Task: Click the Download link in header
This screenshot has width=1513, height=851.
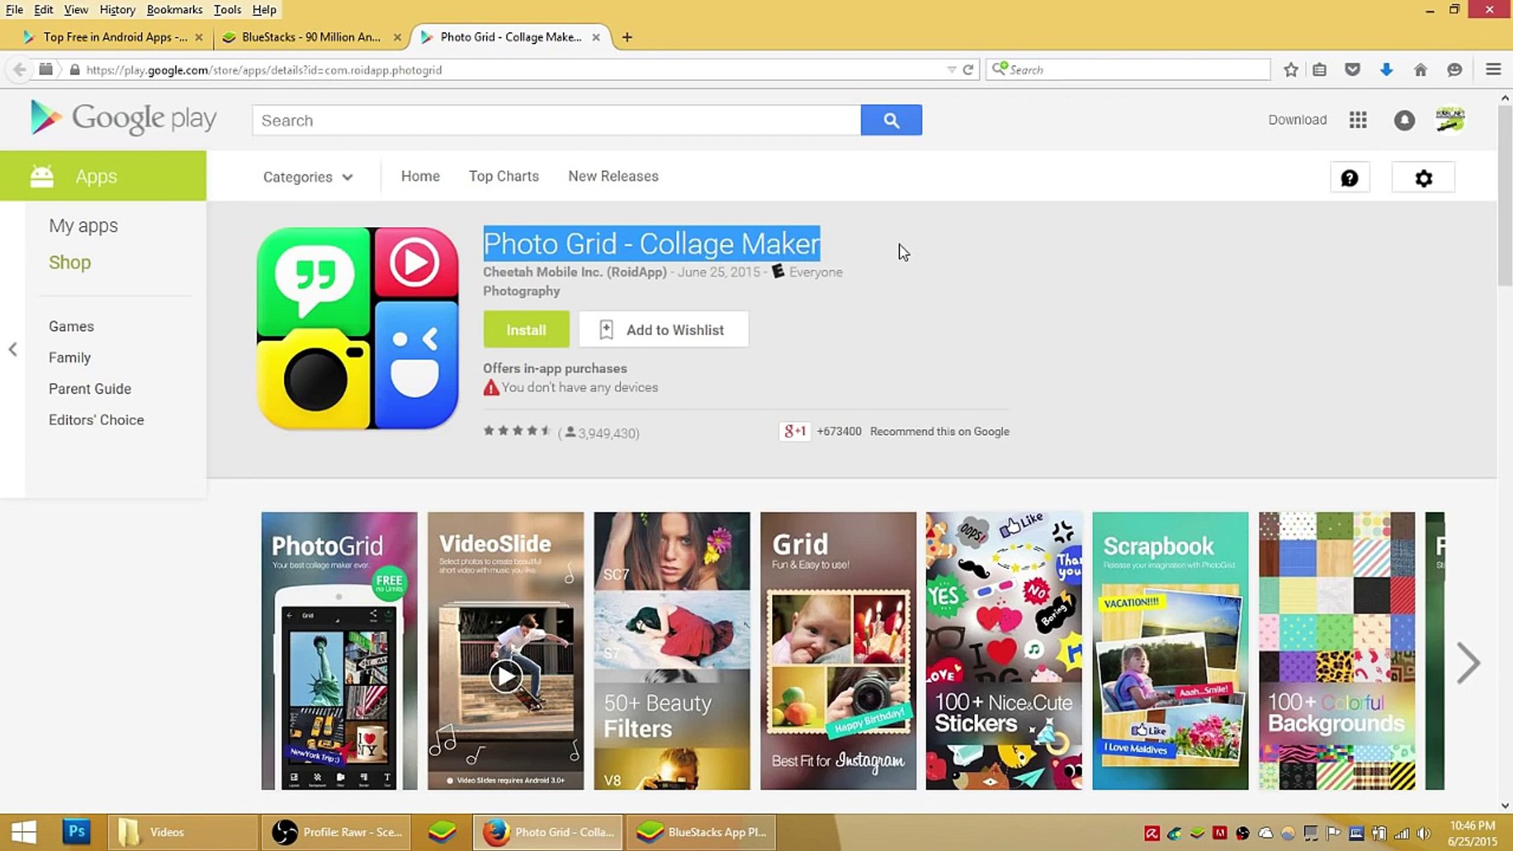Action: point(1297,120)
